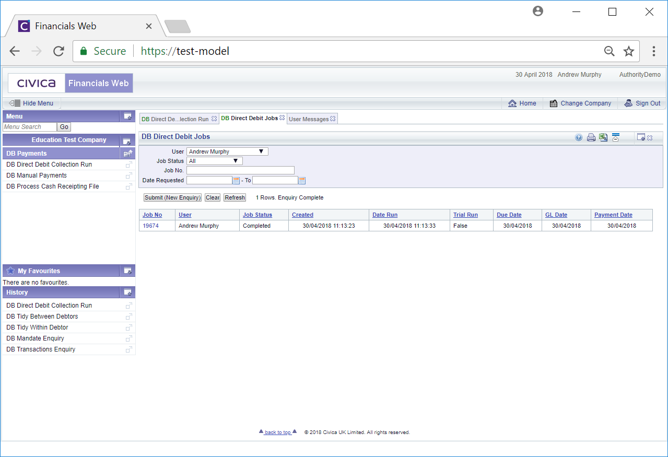The height and width of the screenshot is (457, 668).
Task: Click the Chrome profile avatar icon
Action: pos(538,11)
